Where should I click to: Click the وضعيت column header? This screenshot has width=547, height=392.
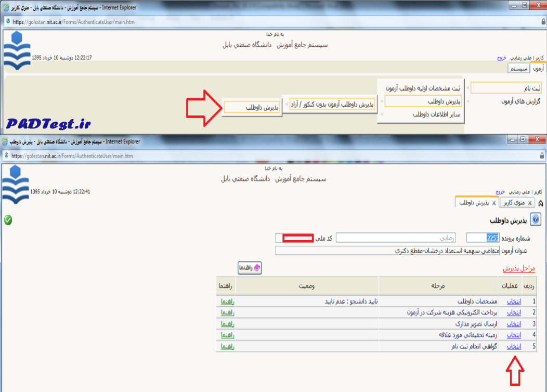click(307, 286)
